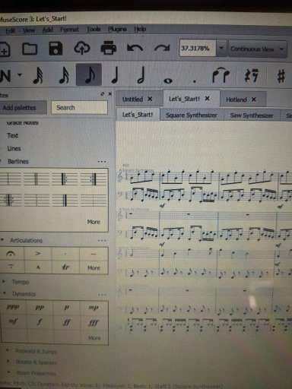Redo the last action

(162, 48)
